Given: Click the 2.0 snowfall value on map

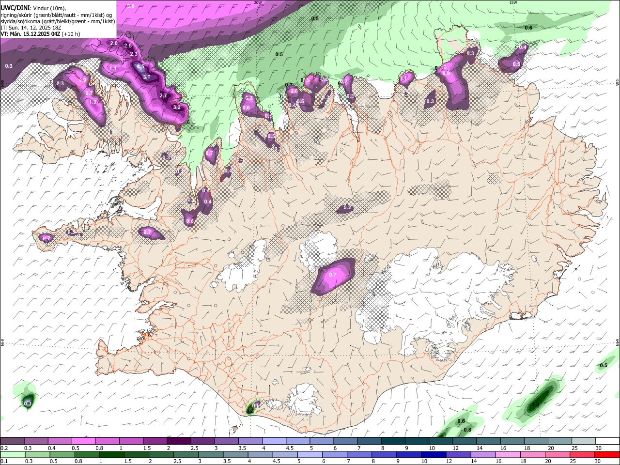Looking at the screenshot, I should click(x=114, y=43).
